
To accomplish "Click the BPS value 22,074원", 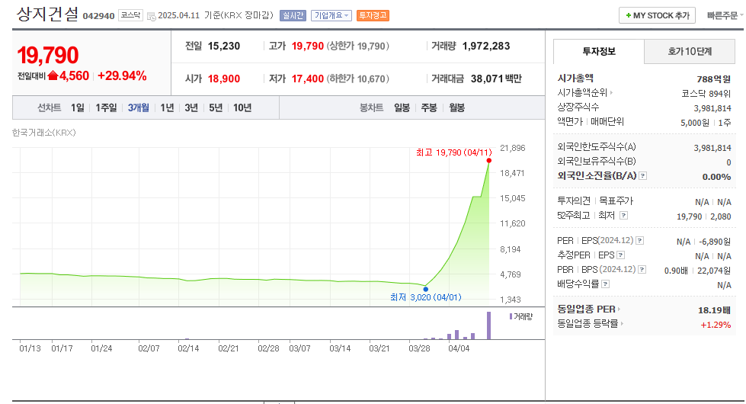I will [714, 271].
